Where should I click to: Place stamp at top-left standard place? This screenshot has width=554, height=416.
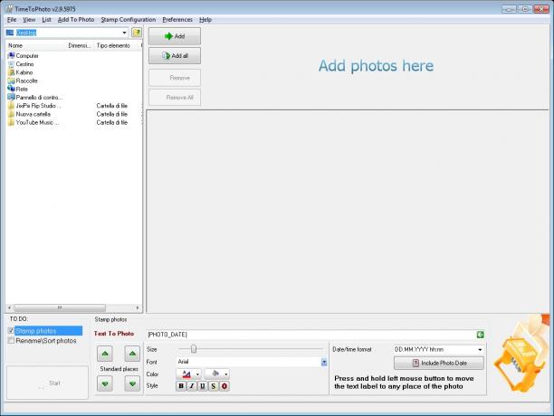[x=105, y=354]
